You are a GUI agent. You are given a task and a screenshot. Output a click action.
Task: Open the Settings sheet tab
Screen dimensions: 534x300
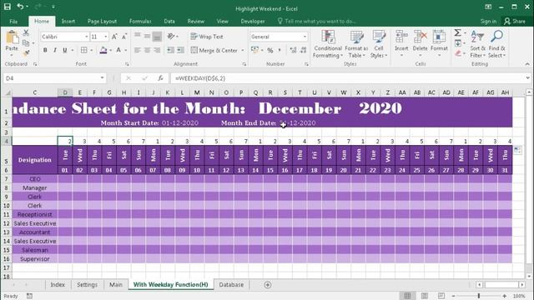coord(87,285)
